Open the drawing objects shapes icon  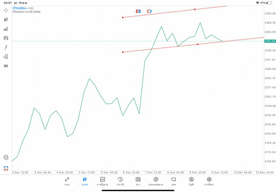[6, 57]
